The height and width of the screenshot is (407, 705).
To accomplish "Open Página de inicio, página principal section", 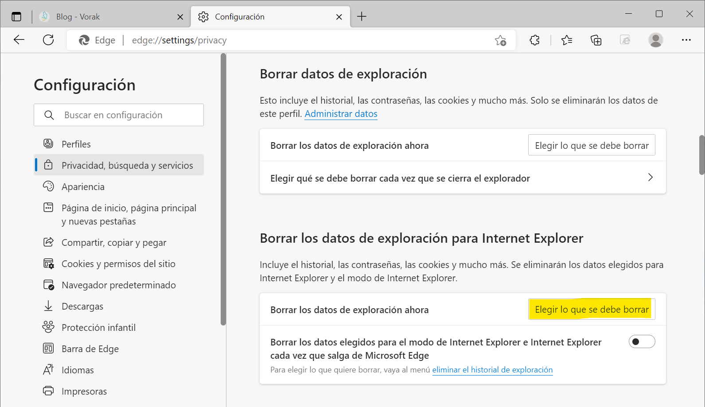I will [119, 214].
